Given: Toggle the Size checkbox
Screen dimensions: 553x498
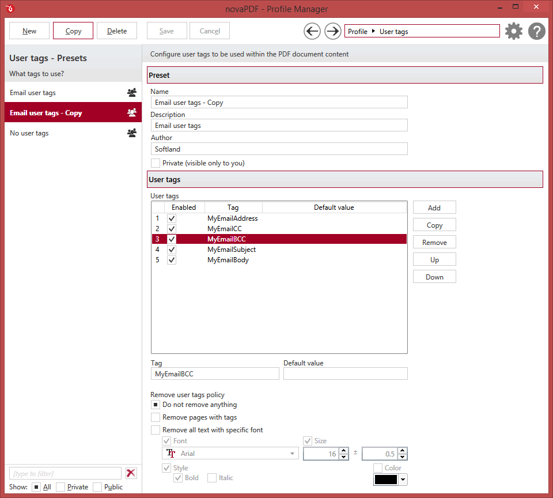Looking at the screenshot, I should click(x=308, y=441).
